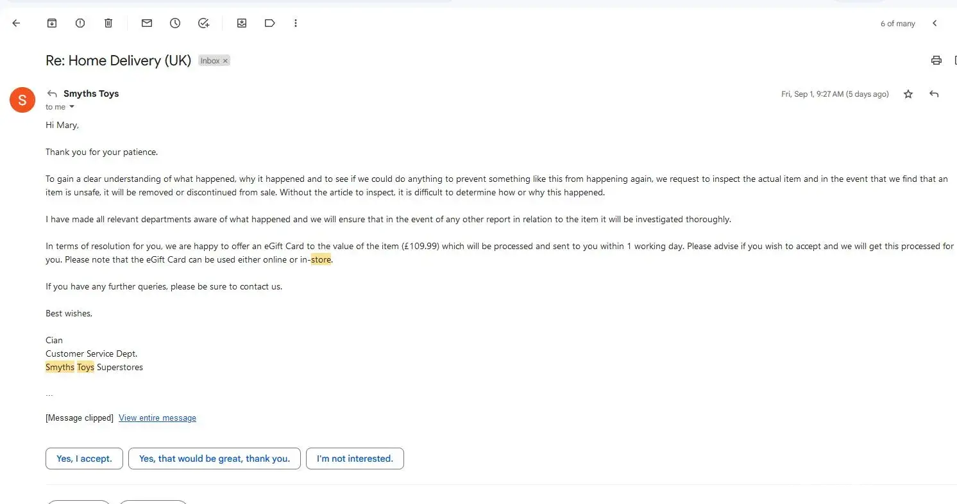Viewport: 957px width, 504px height.
Task: Open the Labels icon menu
Action: [x=270, y=23]
